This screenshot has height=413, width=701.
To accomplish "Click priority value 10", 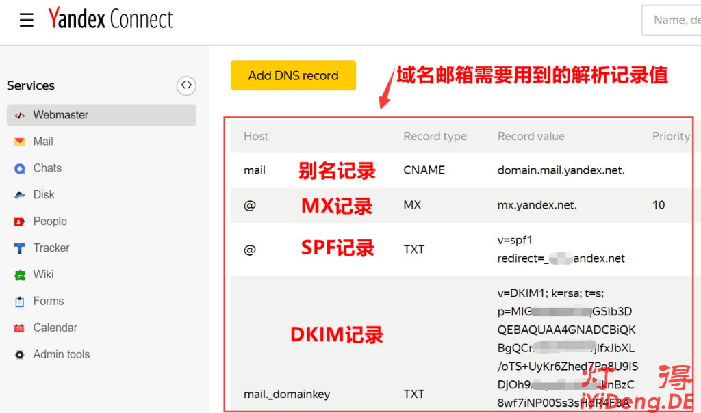I will click(x=659, y=205).
